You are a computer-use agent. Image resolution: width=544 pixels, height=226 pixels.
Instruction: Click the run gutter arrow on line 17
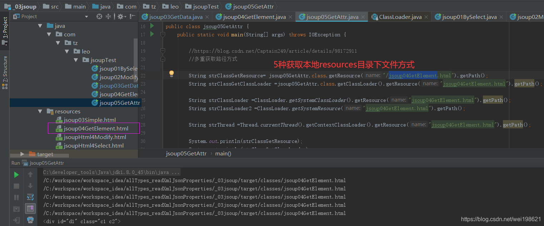(x=152, y=34)
